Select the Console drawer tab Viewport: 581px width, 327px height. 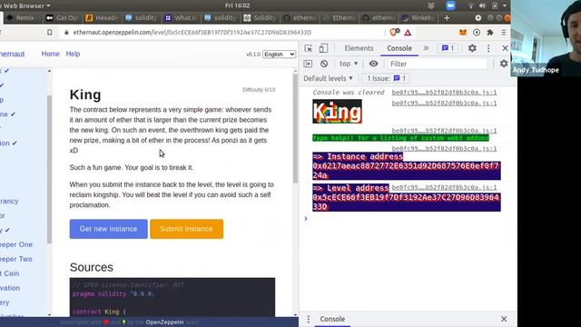(x=332, y=319)
